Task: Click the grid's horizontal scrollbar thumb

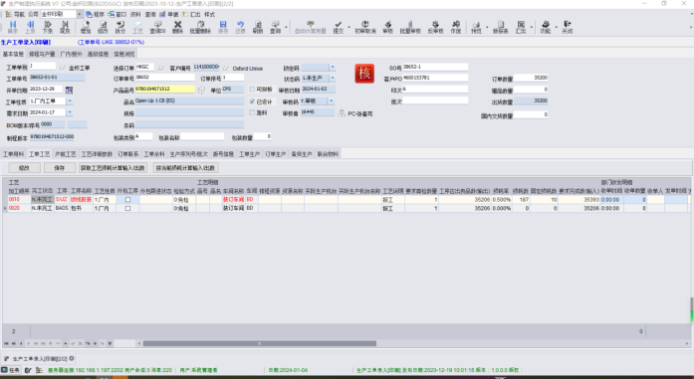Action: pos(259,343)
